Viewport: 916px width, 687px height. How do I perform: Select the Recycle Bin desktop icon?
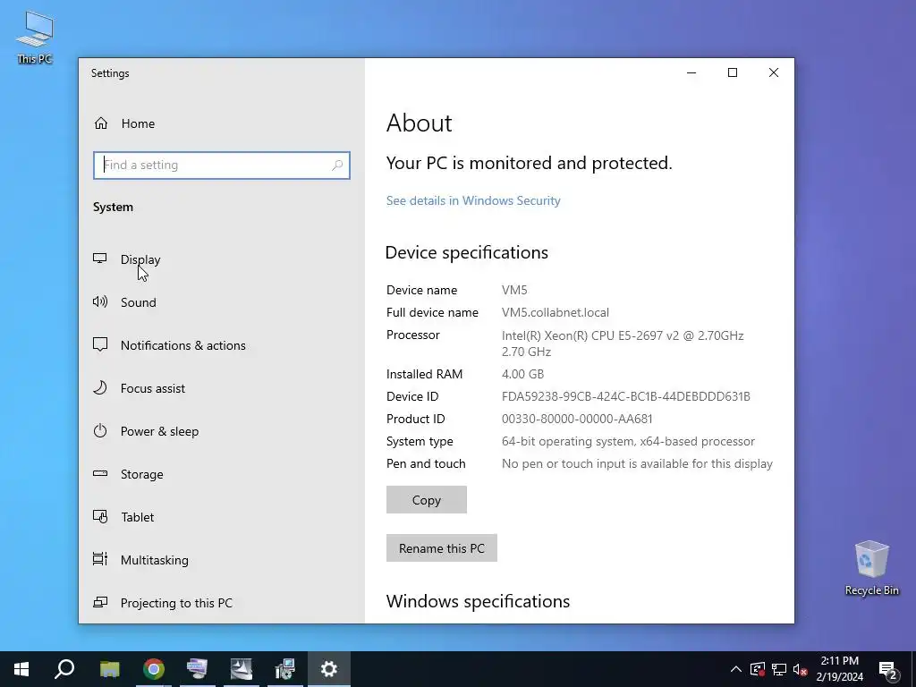click(x=871, y=568)
